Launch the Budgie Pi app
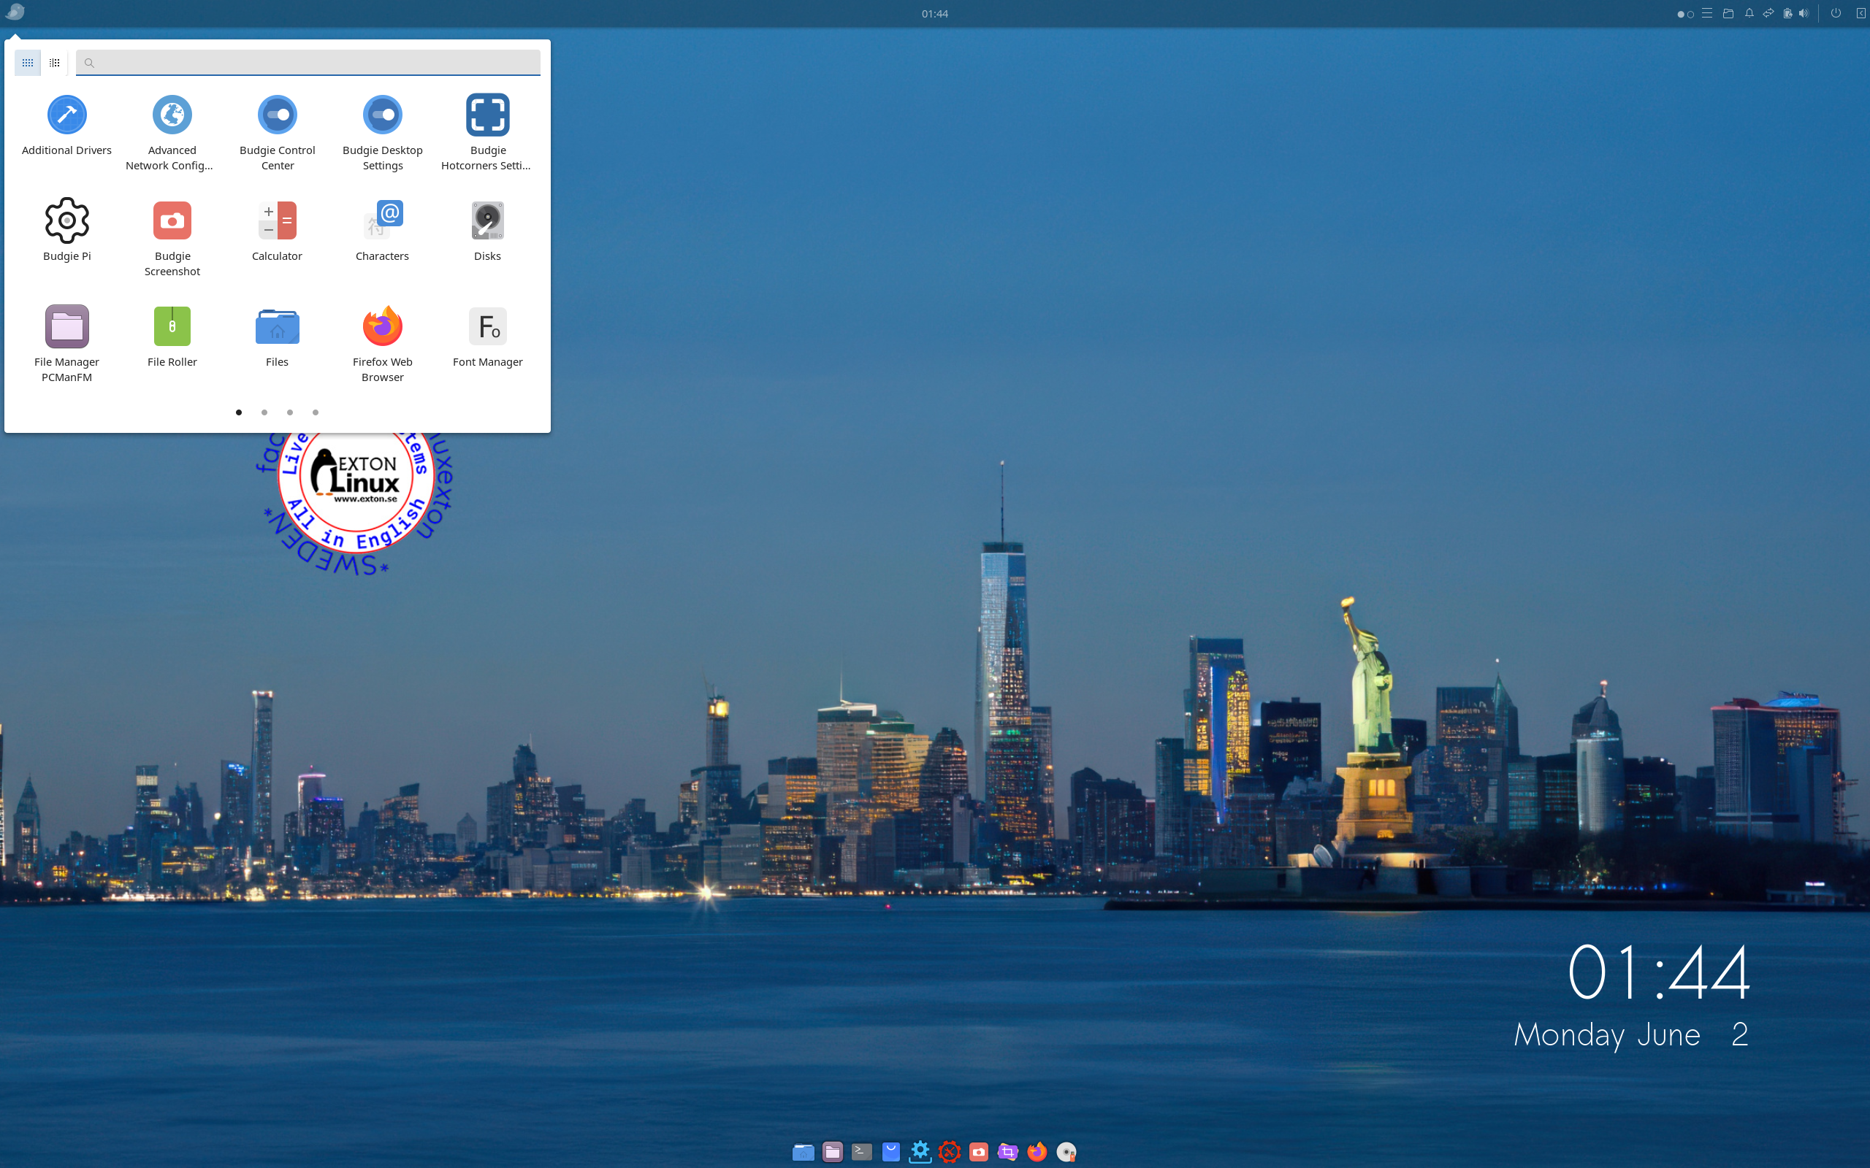This screenshot has height=1168, width=1870. click(x=66, y=230)
